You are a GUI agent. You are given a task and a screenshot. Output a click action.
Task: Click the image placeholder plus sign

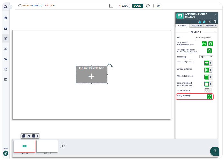click(x=91, y=76)
